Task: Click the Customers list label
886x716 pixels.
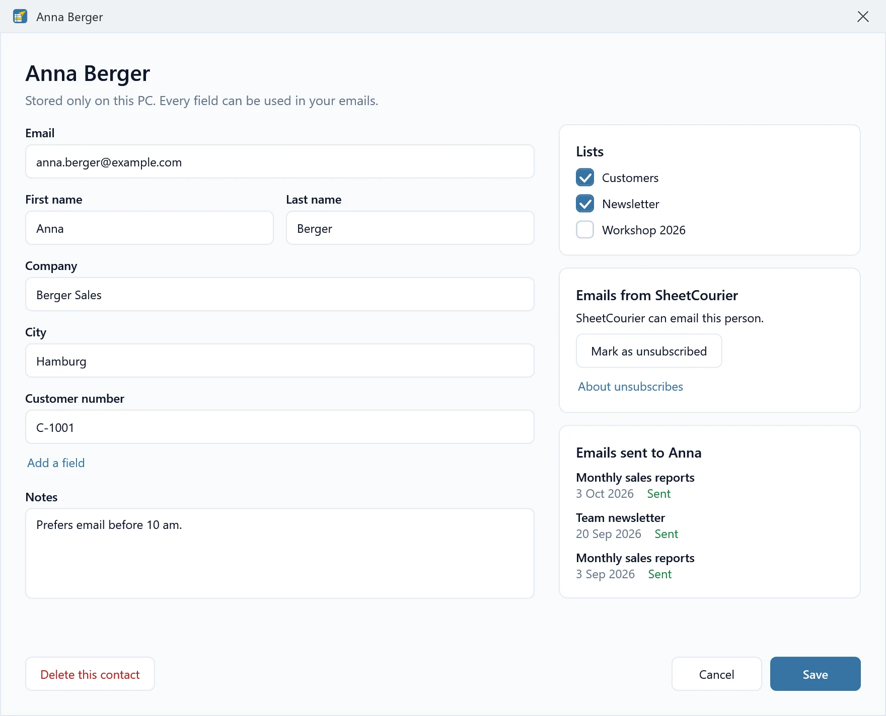Action: tap(630, 178)
